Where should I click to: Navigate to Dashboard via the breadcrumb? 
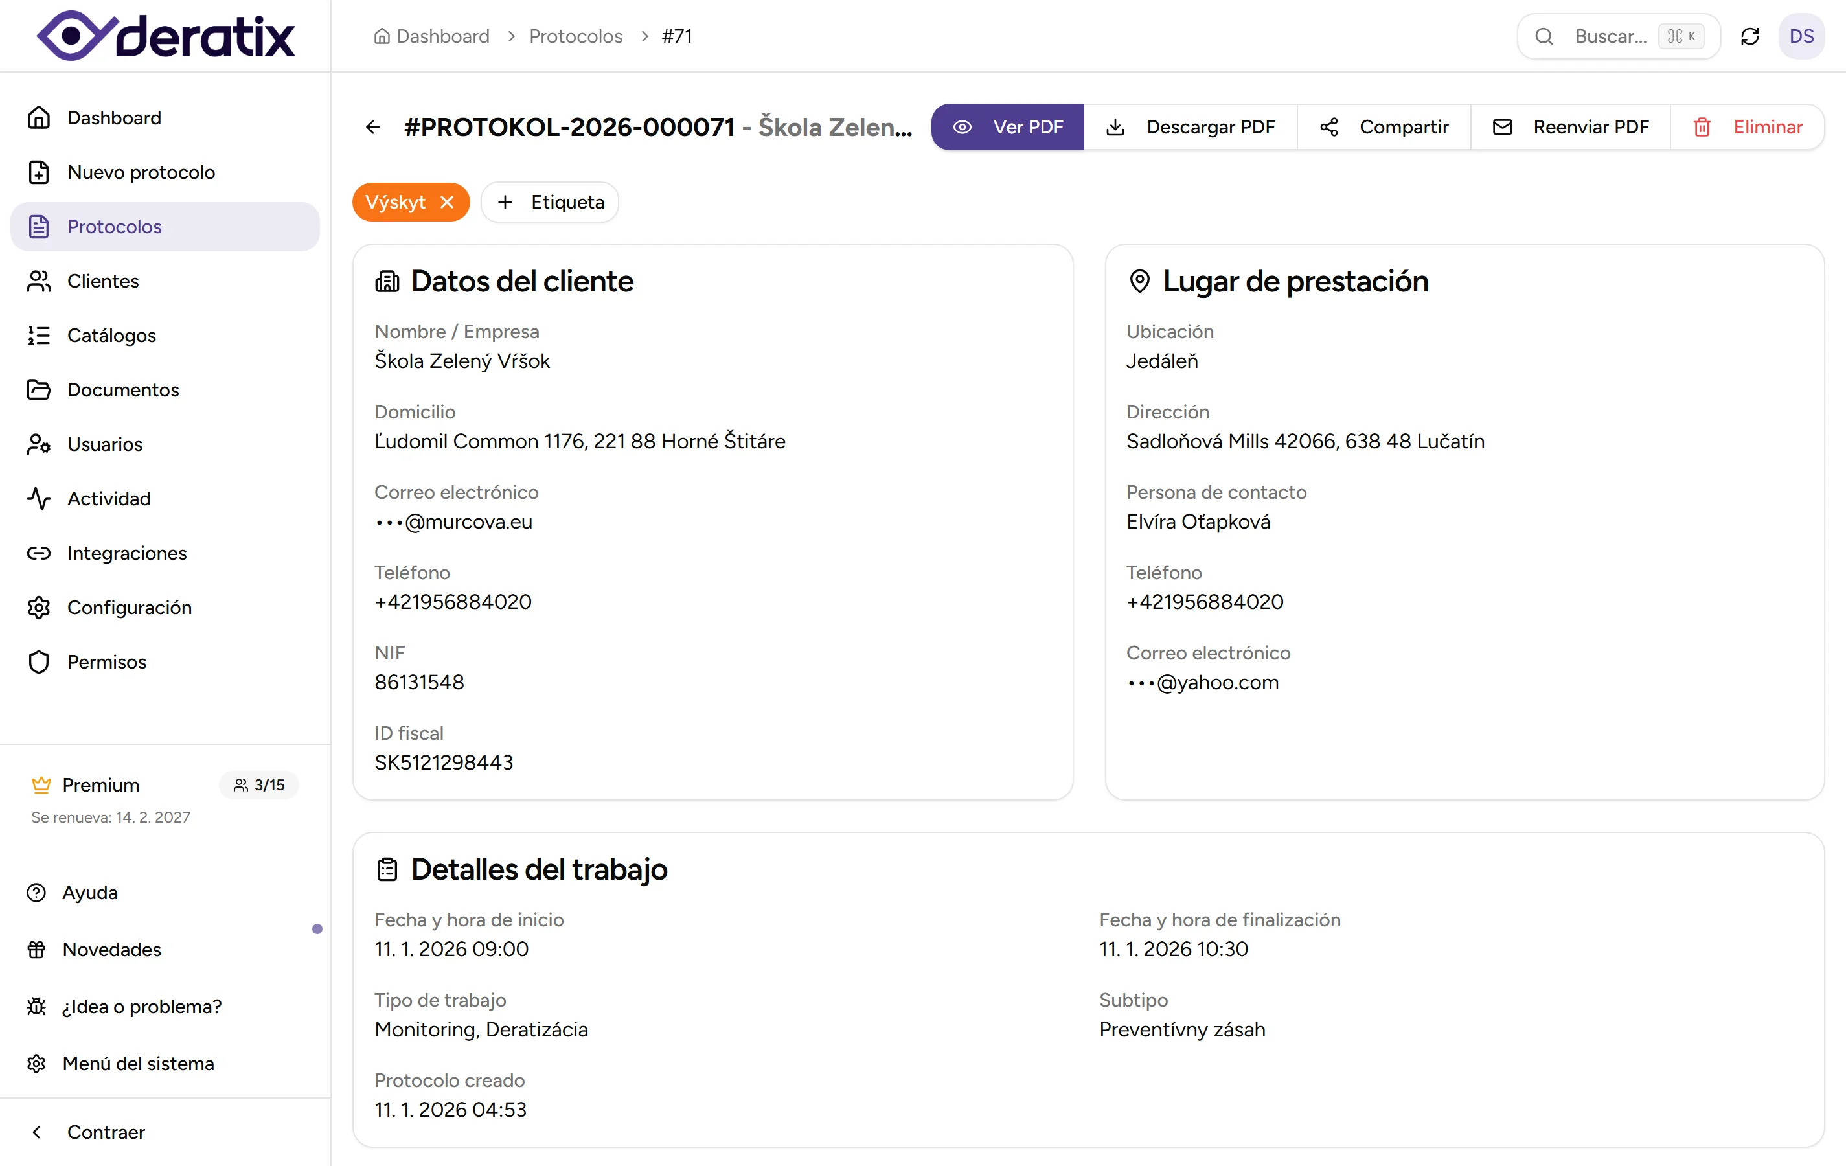(441, 36)
